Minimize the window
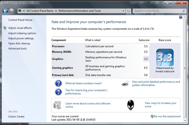This screenshot has height=125, width=189. point(167,3)
